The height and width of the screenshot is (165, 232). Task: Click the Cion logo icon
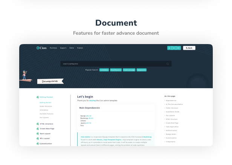pyautogui.click(x=38, y=48)
